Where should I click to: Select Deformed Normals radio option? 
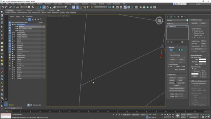[x=193, y=33]
